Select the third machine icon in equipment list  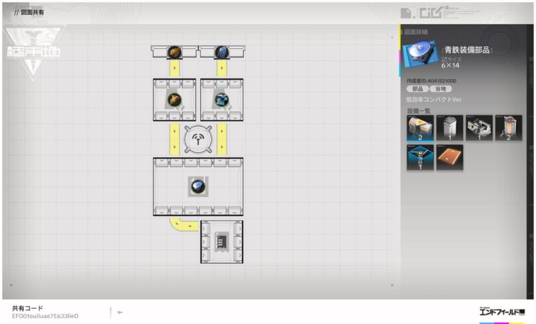(x=478, y=127)
